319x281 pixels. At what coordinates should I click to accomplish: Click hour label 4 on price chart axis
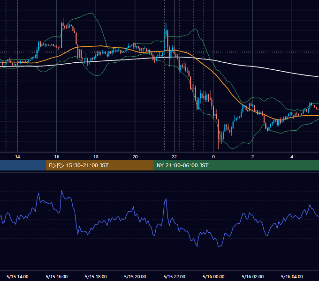click(292, 157)
